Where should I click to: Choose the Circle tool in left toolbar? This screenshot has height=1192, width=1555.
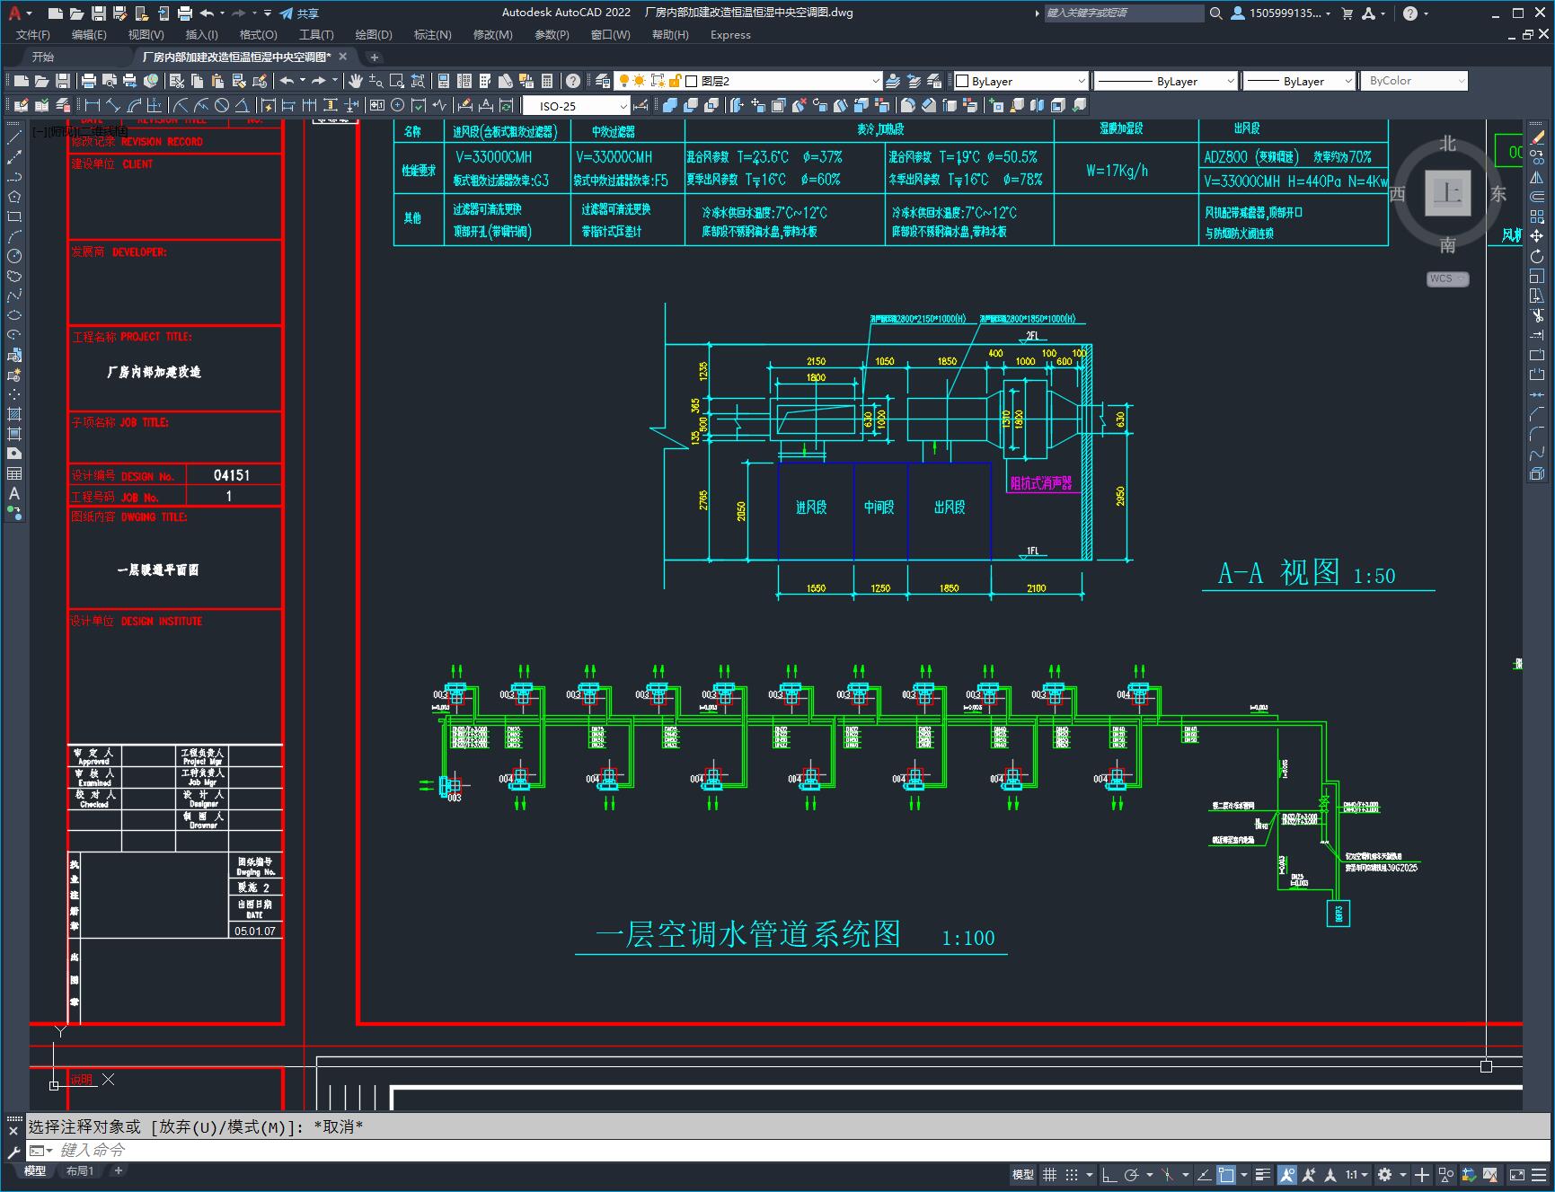click(13, 256)
